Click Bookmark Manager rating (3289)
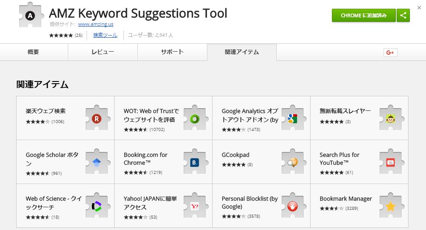426x230 pixels. point(339,209)
